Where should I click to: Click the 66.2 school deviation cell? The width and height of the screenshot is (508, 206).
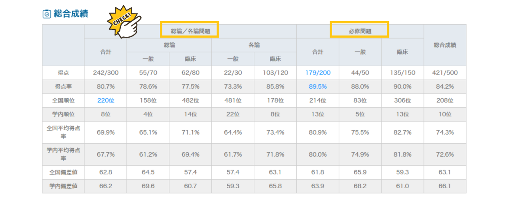click(106, 186)
